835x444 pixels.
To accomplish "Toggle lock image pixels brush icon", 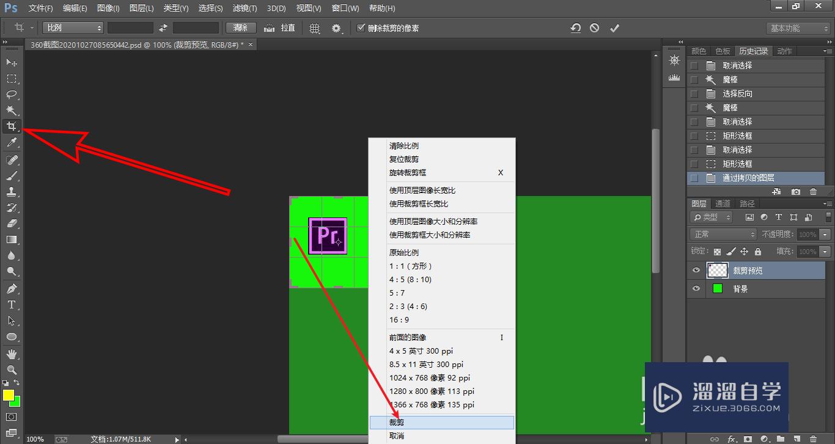I will coord(730,252).
